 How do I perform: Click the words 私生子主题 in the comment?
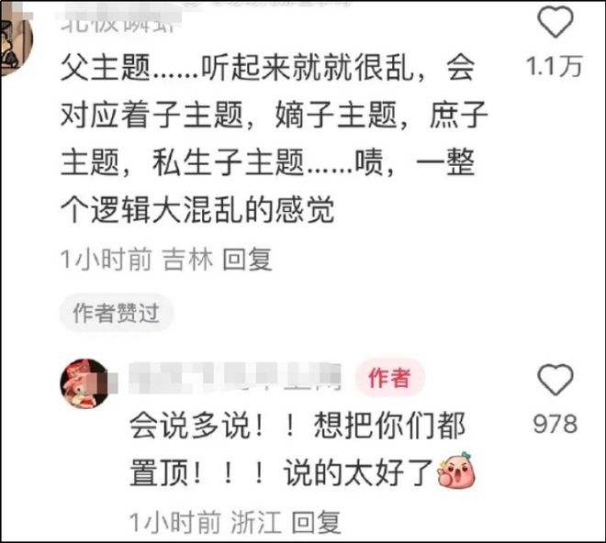[x=228, y=161]
